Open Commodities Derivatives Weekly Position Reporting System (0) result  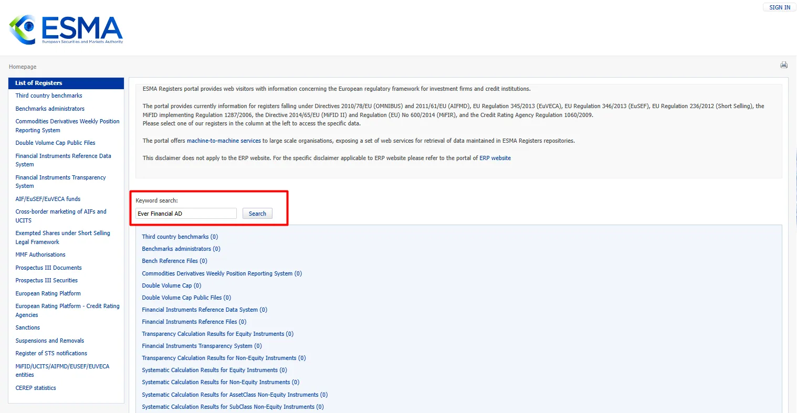222,273
